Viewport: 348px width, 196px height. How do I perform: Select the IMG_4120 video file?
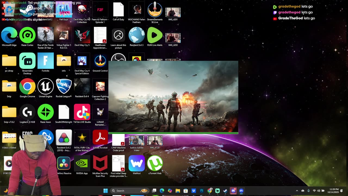[x=155, y=142]
